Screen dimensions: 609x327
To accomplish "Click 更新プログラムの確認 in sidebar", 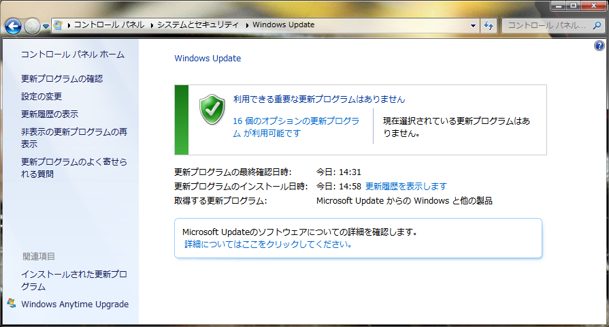I will pos(62,78).
